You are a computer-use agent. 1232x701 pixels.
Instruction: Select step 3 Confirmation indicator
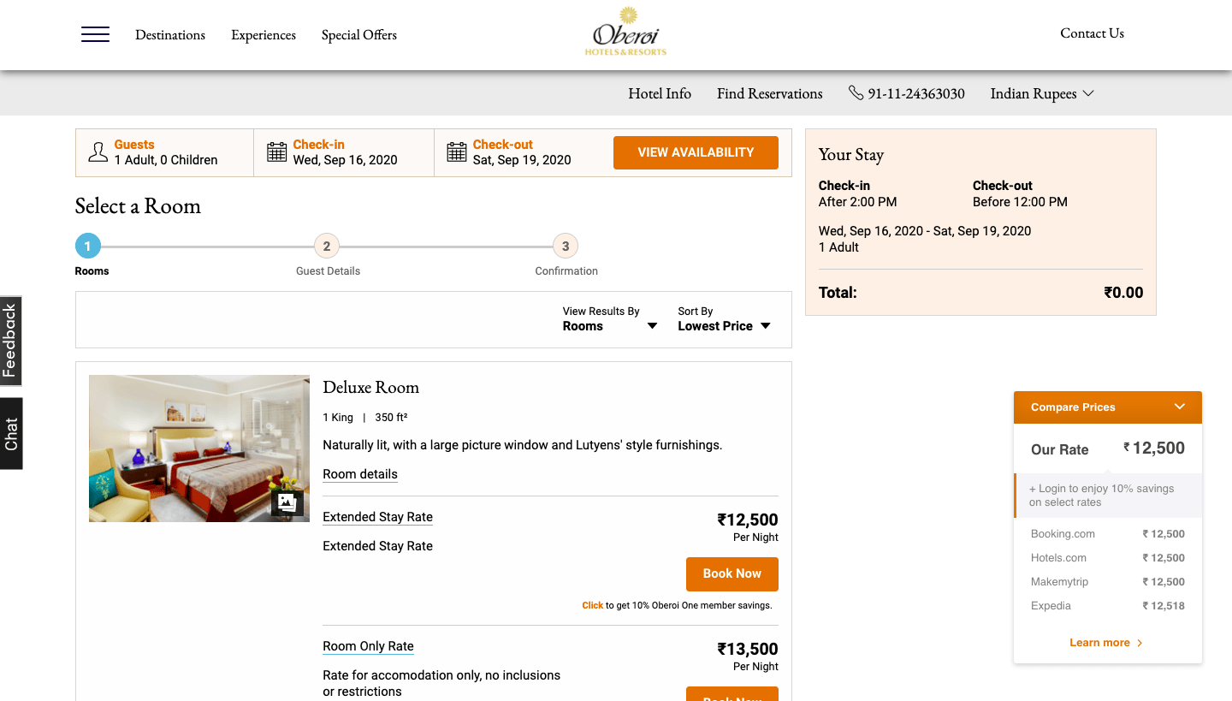coord(566,247)
